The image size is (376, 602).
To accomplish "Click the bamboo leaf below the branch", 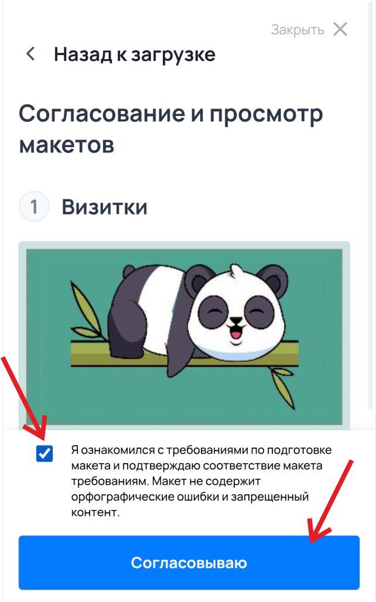I will click(x=283, y=387).
